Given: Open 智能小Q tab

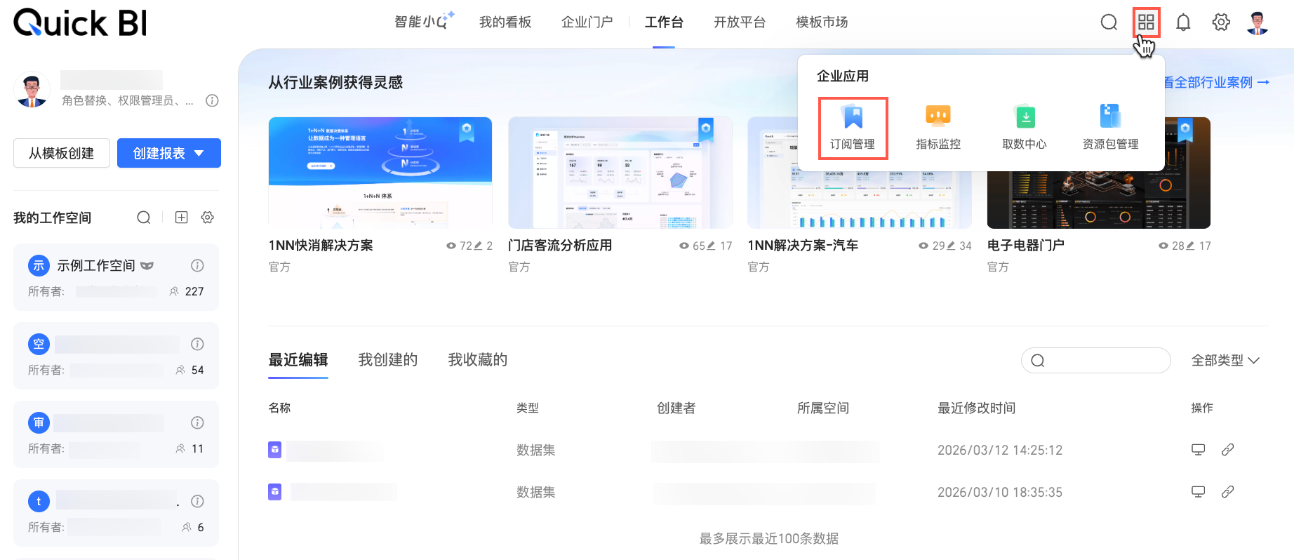Looking at the screenshot, I should pos(424,22).
